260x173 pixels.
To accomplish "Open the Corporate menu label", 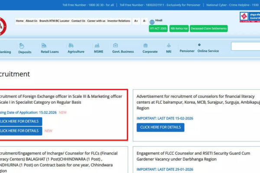I will pyautogui.click(x=150, y=51).
